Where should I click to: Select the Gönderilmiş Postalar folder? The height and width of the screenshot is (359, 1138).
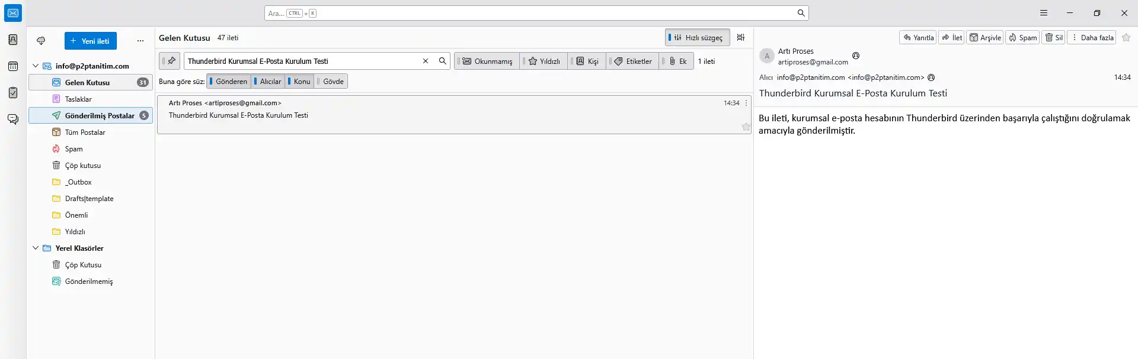click(91, 115)
